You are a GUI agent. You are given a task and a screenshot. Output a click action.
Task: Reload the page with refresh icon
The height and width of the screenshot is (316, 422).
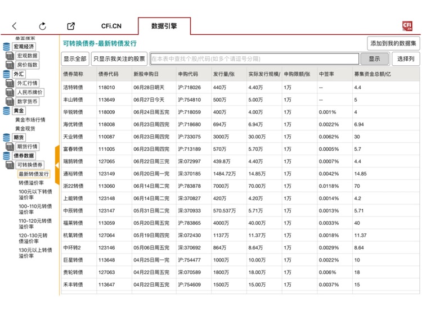(x=43, y=26)
